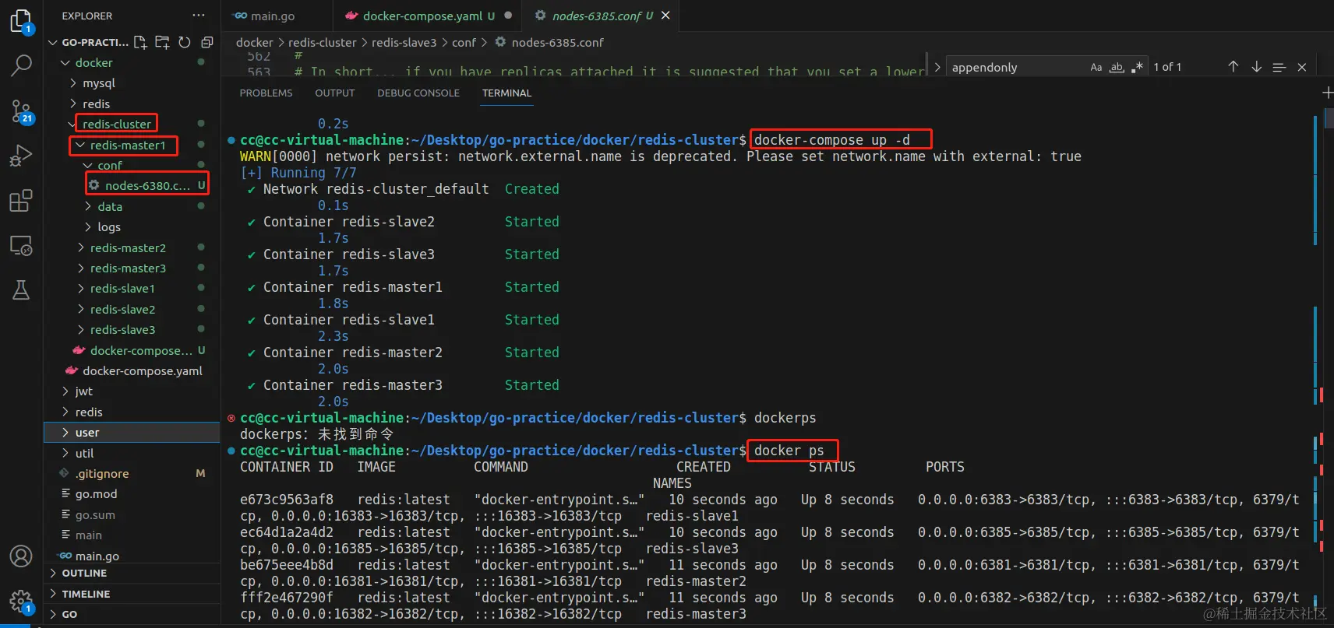Switch to the docker-compose.yaml editor tab
The width and height of the screenshot is (1334, 628).
coord(428,16)
